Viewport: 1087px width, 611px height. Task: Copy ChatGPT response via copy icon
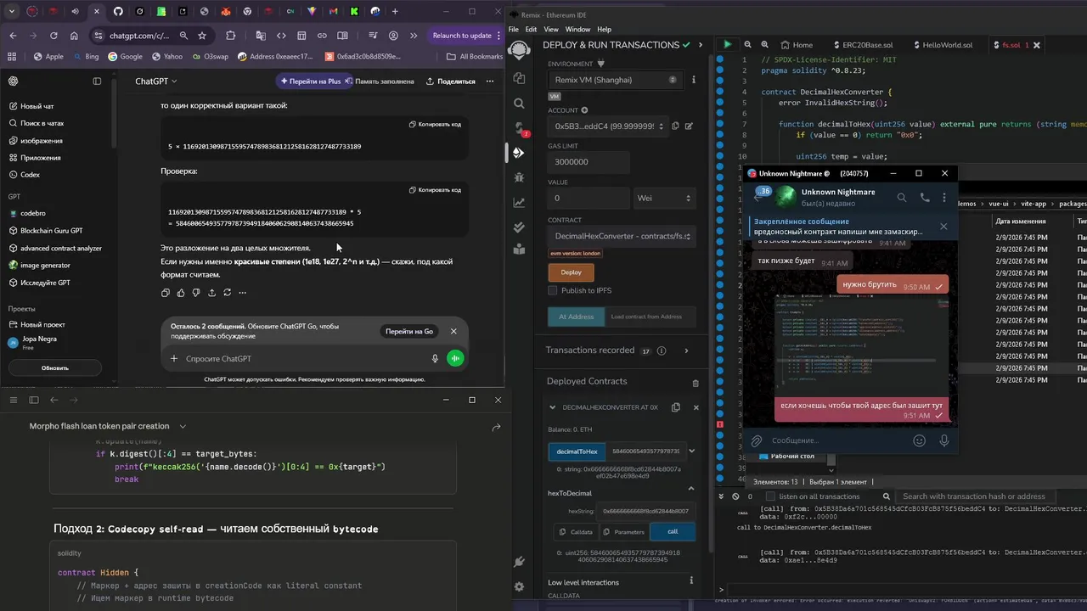point(166,293)
